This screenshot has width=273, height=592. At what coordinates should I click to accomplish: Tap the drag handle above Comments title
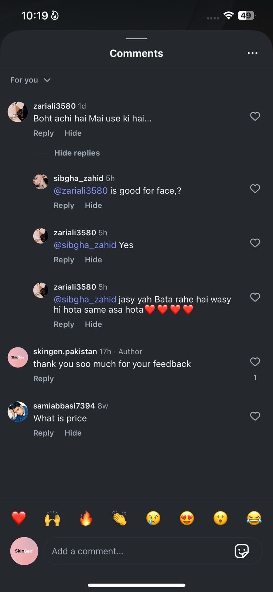136,38
